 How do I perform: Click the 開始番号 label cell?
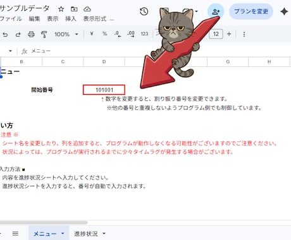coord(42,90)
